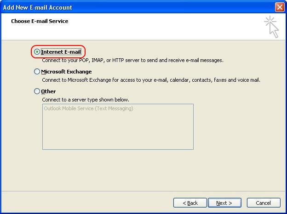Click the Next button
The width and height of the screenshot is (287, 214).
click(224, 203)
